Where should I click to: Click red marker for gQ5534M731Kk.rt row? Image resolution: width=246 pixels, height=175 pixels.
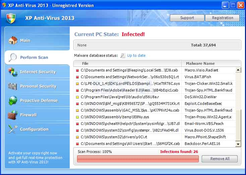(77, 104)
